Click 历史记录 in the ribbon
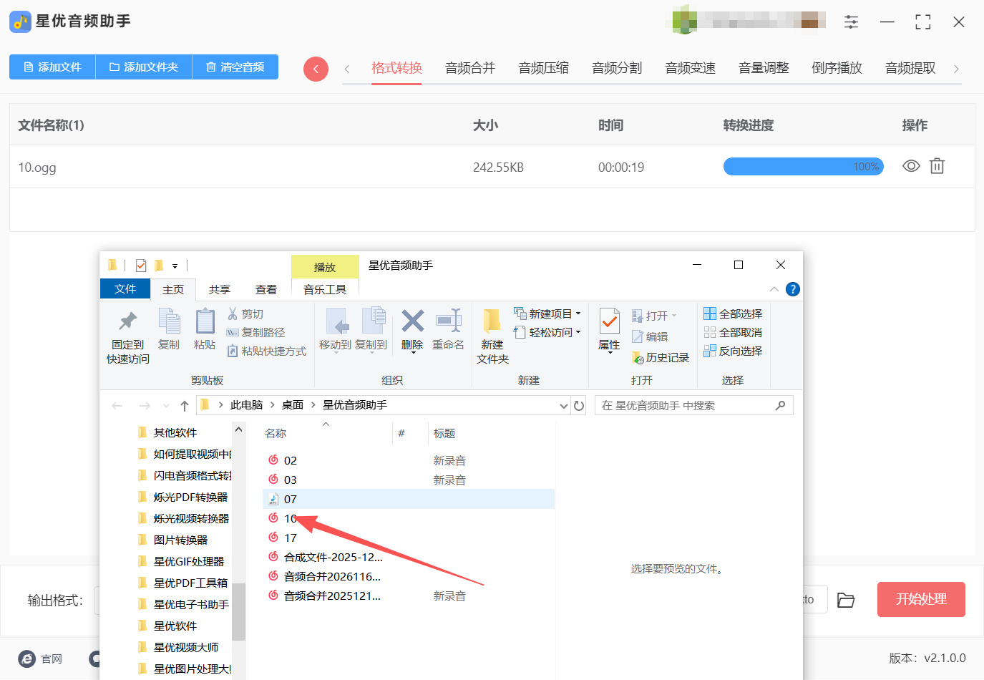The height and width of the screenshot is (680, 984). pos(661,357)
